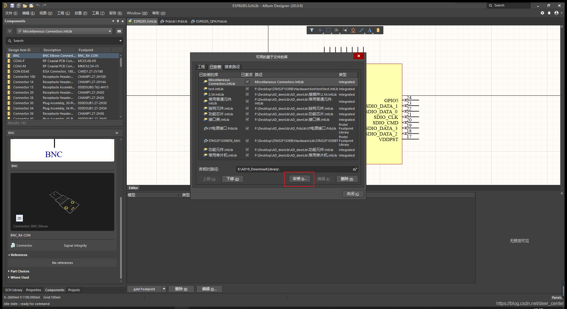Uncheck the test.IntLib activated checkbox
This screenshot has height=309, width=567.
[x=247, y=89]
